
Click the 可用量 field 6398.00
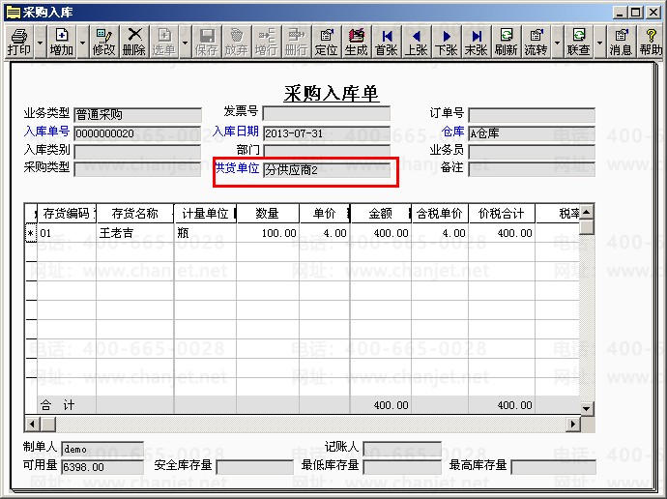102,467
